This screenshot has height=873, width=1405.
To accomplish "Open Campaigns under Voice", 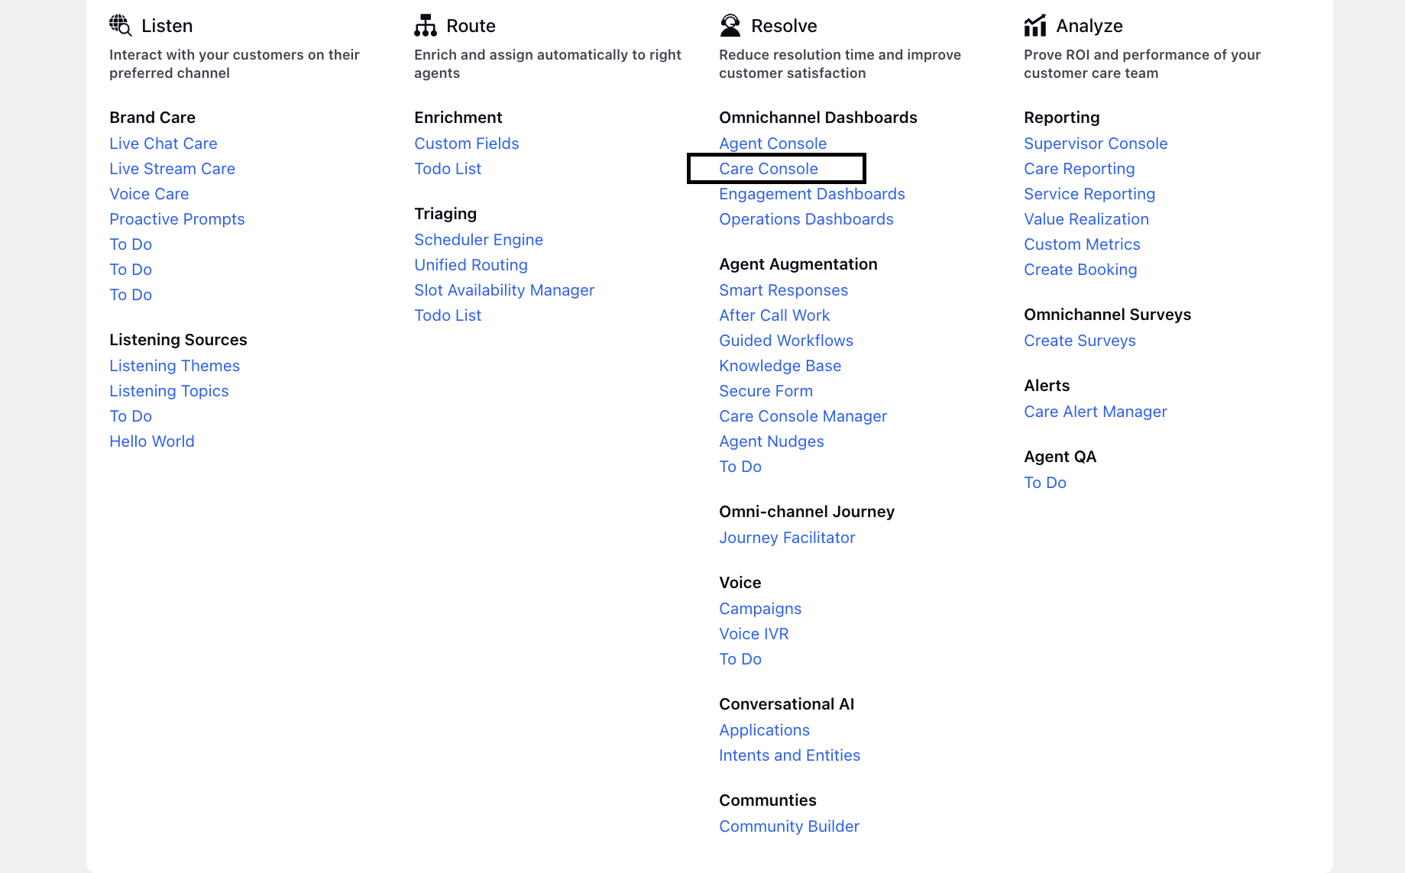I will coord(760,609).
